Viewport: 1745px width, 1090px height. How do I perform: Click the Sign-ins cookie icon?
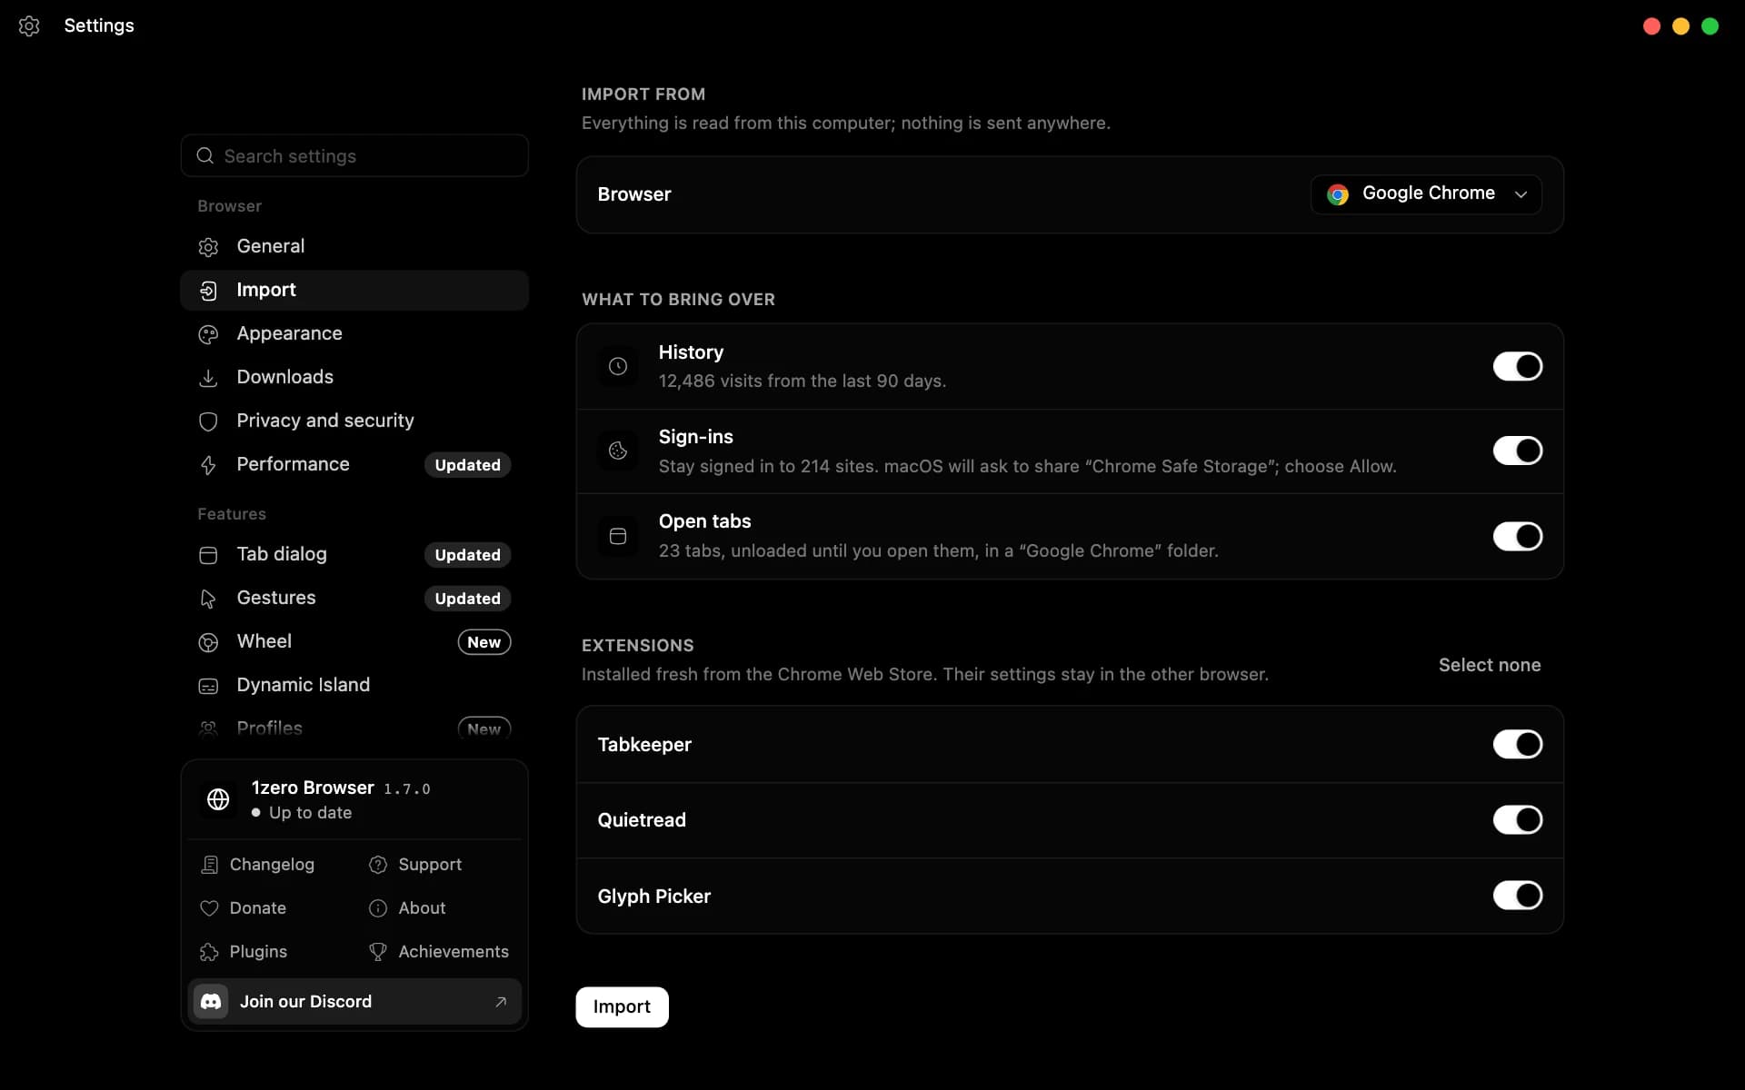618,451
